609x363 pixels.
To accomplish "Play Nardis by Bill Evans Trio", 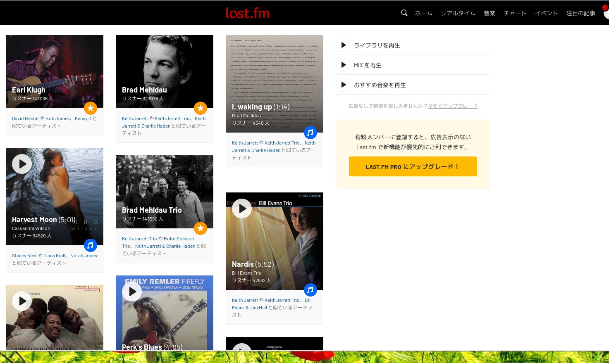I will point(242,209).
